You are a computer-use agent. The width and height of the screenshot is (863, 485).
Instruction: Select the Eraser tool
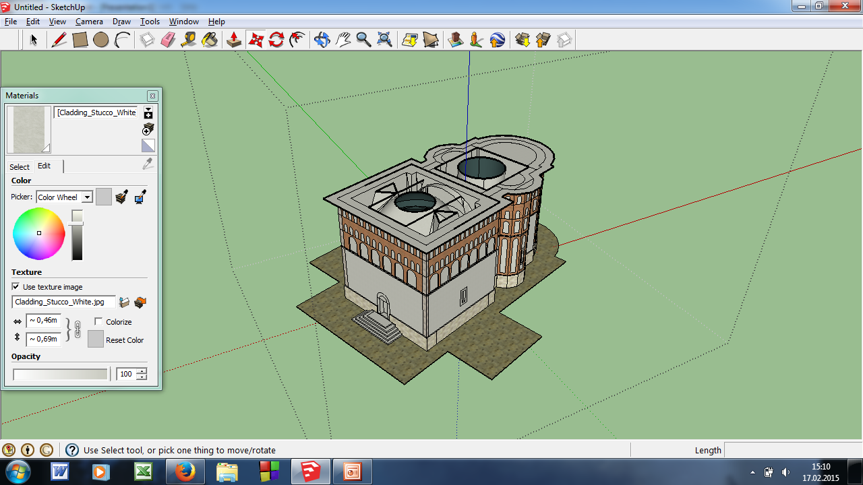click(x=168, y=40)
